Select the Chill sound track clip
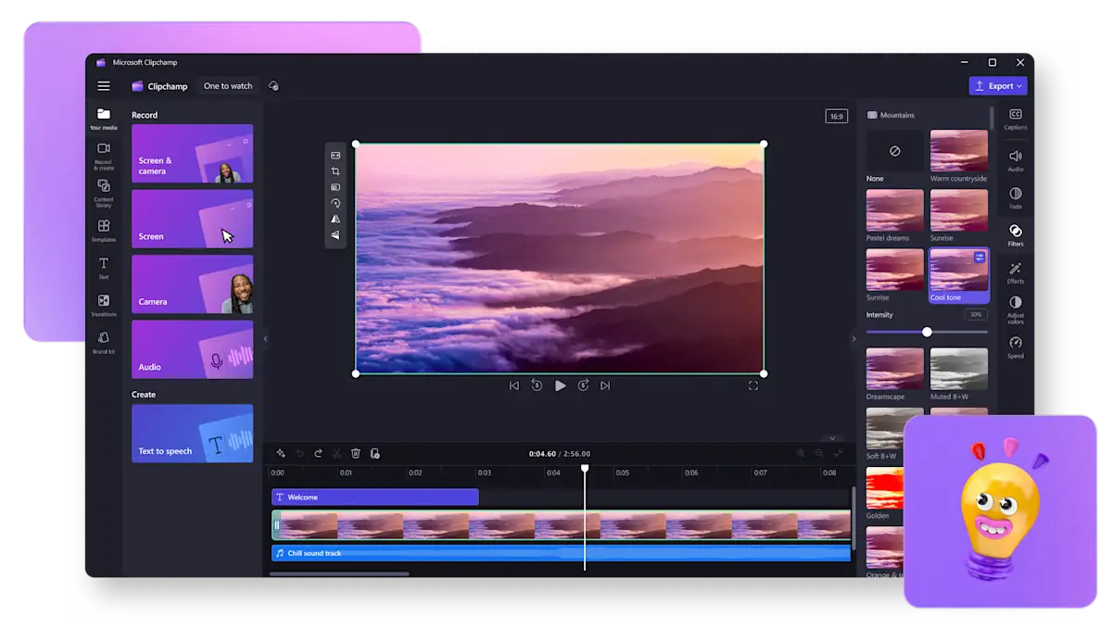The image size is (1112, 630). (561, 553)
